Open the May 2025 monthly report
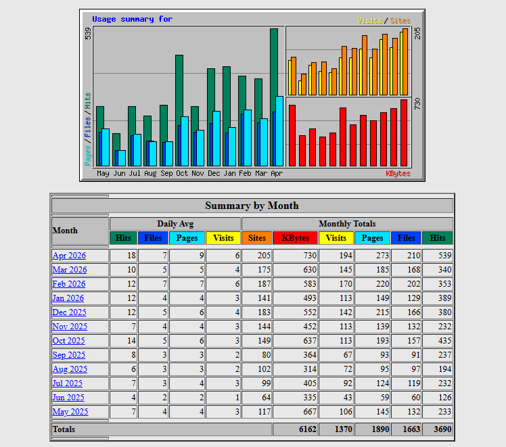The height and width of the screenshot is (447, 506). [x=70, y=412]
